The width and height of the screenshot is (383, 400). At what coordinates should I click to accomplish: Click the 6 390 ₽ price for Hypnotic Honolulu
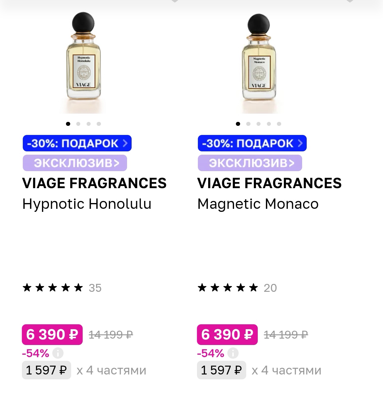52,335
